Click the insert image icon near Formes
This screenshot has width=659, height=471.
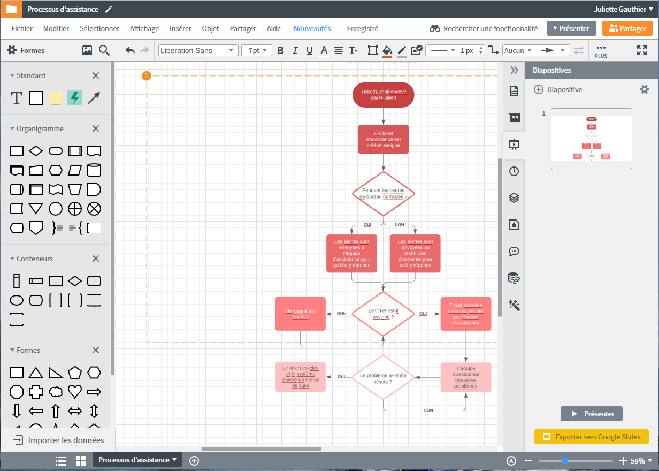pyautogui.click(x=88, y=50)
